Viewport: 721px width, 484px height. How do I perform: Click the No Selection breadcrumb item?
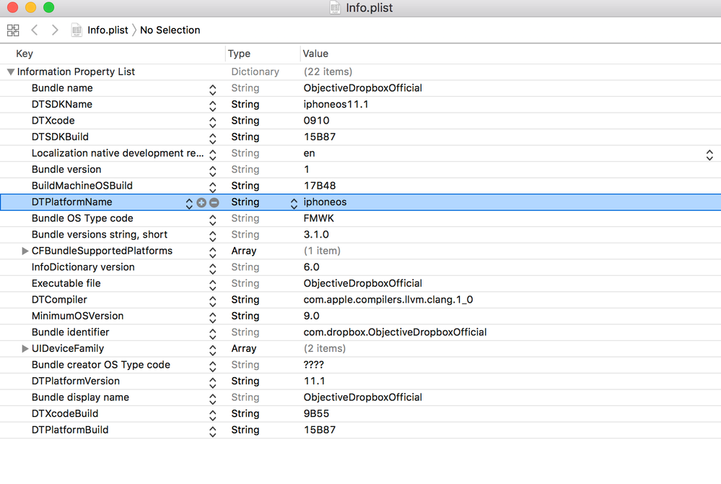coord(170,30)
